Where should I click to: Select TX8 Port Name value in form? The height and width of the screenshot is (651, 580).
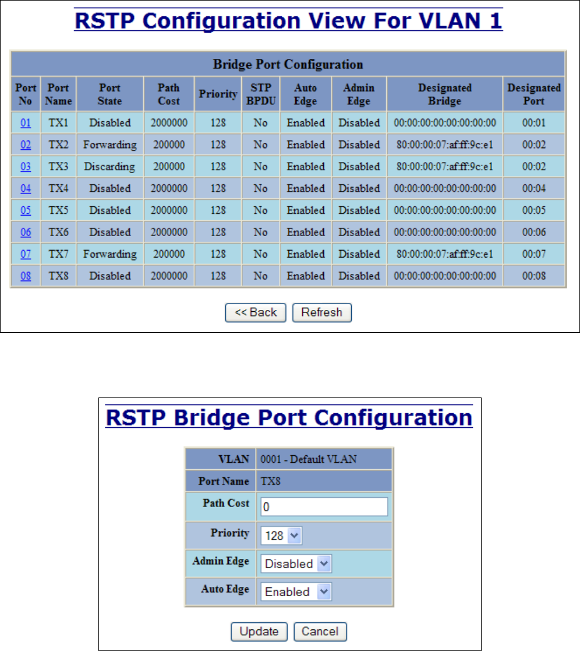coord(271,481)
